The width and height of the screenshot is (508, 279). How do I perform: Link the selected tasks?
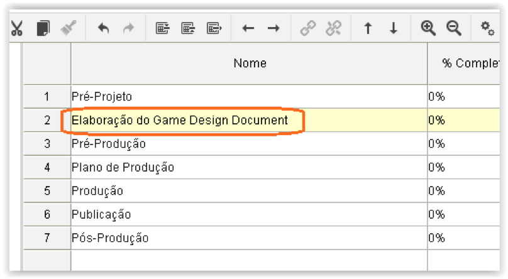(308, 28)
